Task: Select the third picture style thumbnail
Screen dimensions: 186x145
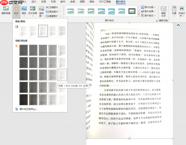Action: pyautogui.click(x=91, y=11)
